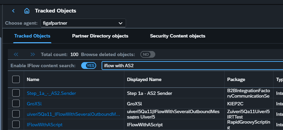Check the box for IFlowWithAScript row
The image size is (283, 130).
tap(16, 124)
